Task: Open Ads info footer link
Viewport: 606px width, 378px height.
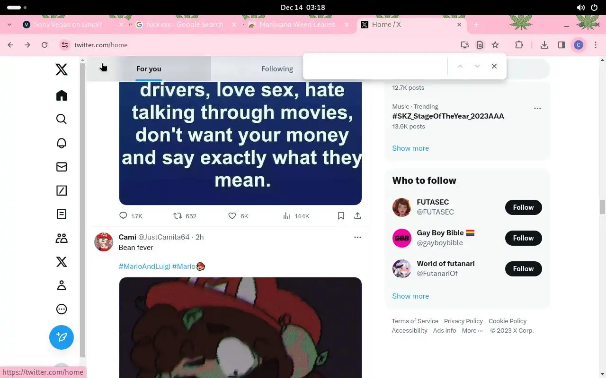Action: click(445, 331)
